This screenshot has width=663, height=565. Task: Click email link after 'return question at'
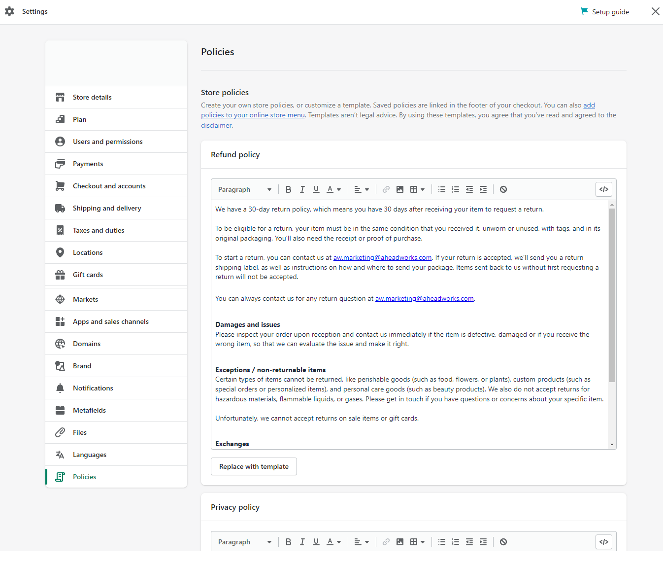pos(425,298)
